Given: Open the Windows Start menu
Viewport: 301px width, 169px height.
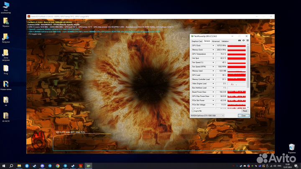Looking at the screenshot, I should 4,166.
